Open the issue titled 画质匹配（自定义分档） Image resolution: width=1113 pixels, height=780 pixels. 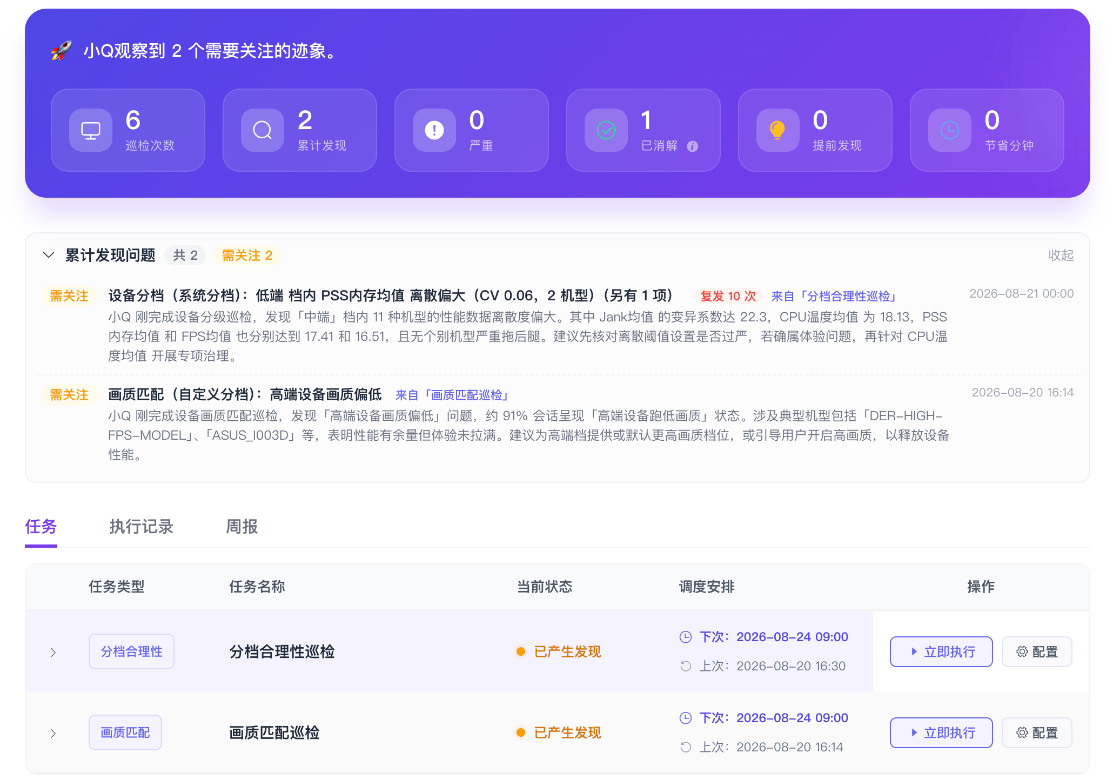[245, 394]
